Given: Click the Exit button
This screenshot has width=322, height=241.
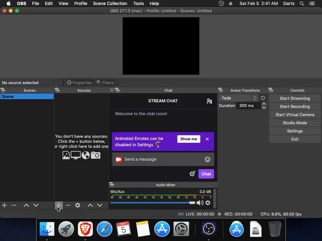Looking at the screenshot, I should tap(295, 139).
